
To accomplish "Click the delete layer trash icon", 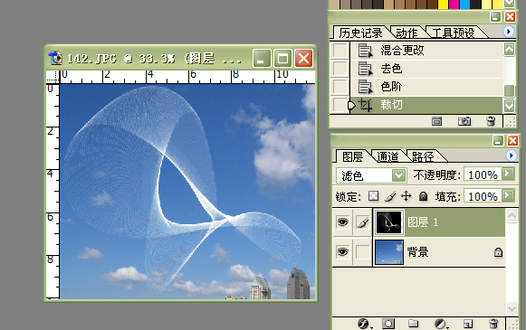I will coord(493,324).
